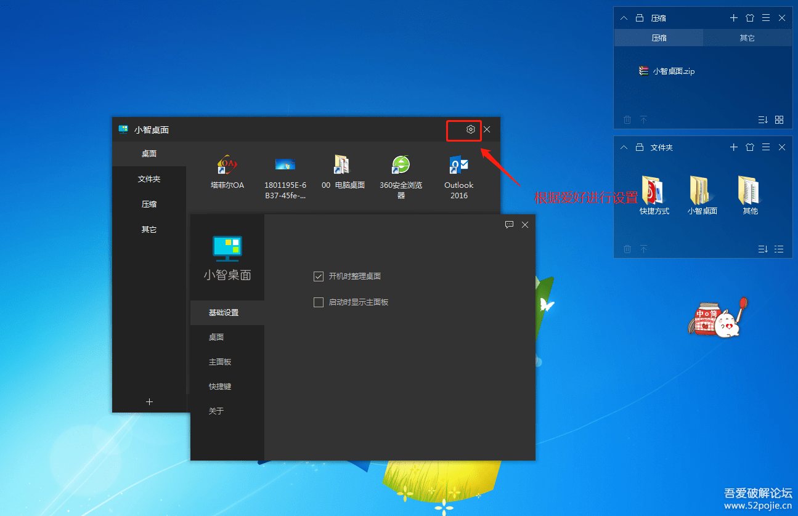Image resolution: width=798 pixels, height=516 pixels.
Task: Collapse the 压缩 desktop box with the chevron
Action: point(624,18)
